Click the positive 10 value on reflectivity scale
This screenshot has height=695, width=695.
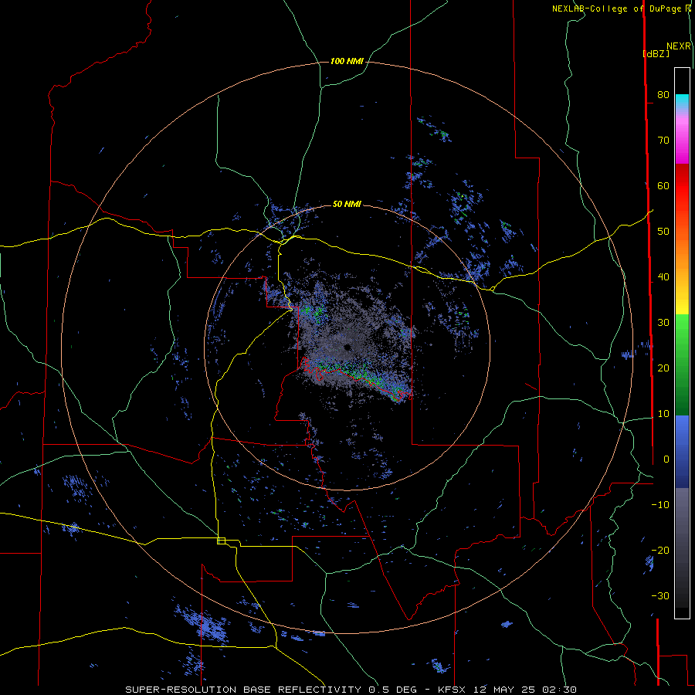pyautogui.click(x=663, y=414)
